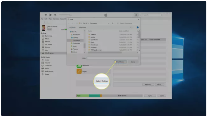Adjust the iTunes volume slider
This screenshot has width=208, height=118.
(65, 15)
